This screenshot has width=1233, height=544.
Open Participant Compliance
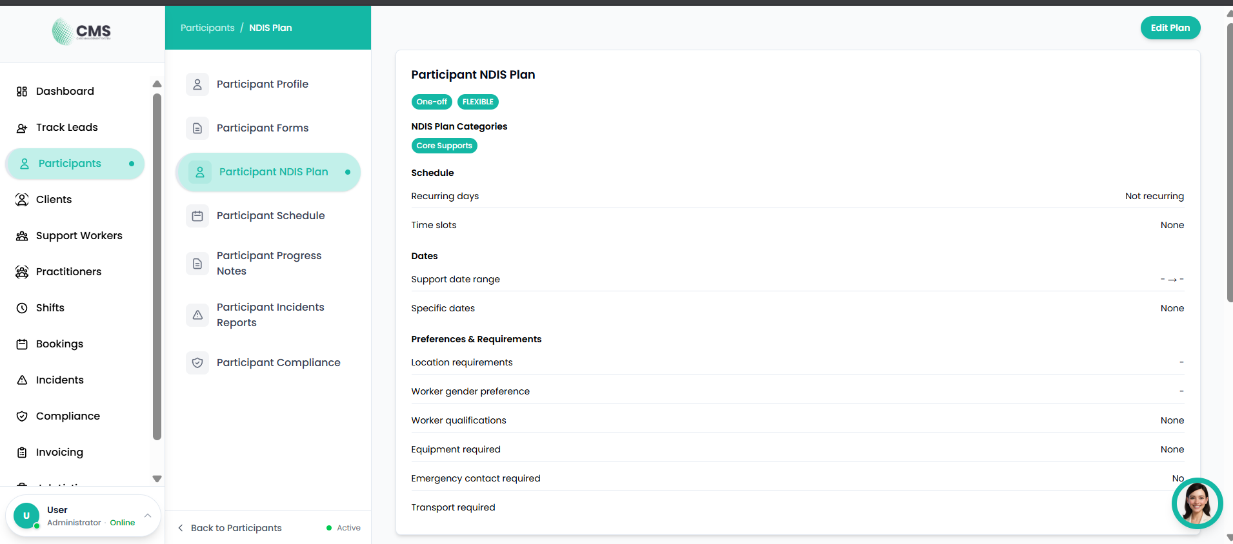click(x=268, y=363)
